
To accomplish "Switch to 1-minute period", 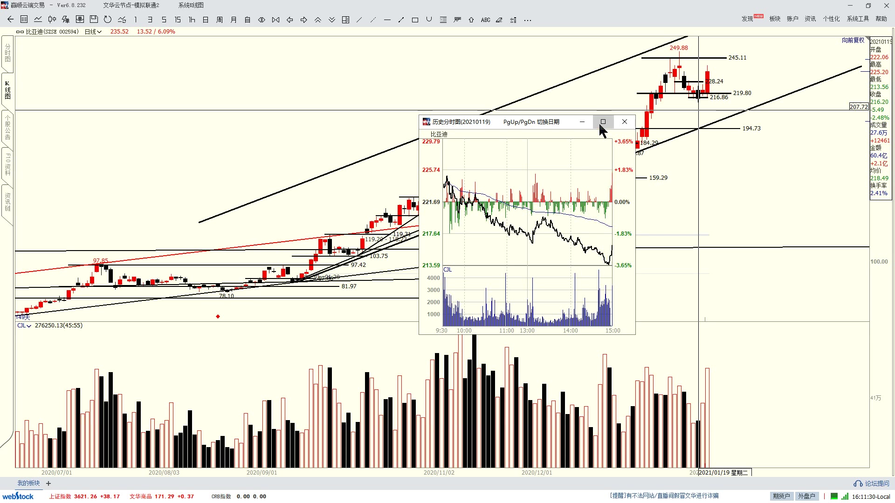I will (136, 20).
